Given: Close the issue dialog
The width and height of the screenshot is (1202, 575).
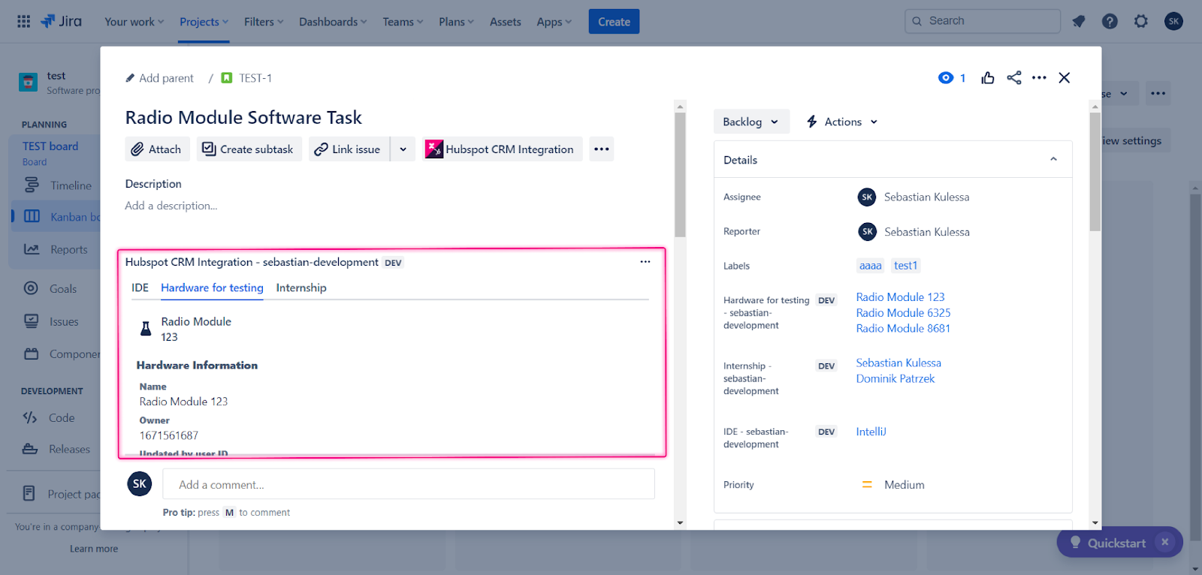Looking at the screenshot, I should 1065,78.
